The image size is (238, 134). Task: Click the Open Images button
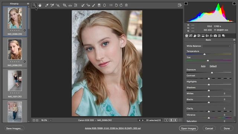189,128
